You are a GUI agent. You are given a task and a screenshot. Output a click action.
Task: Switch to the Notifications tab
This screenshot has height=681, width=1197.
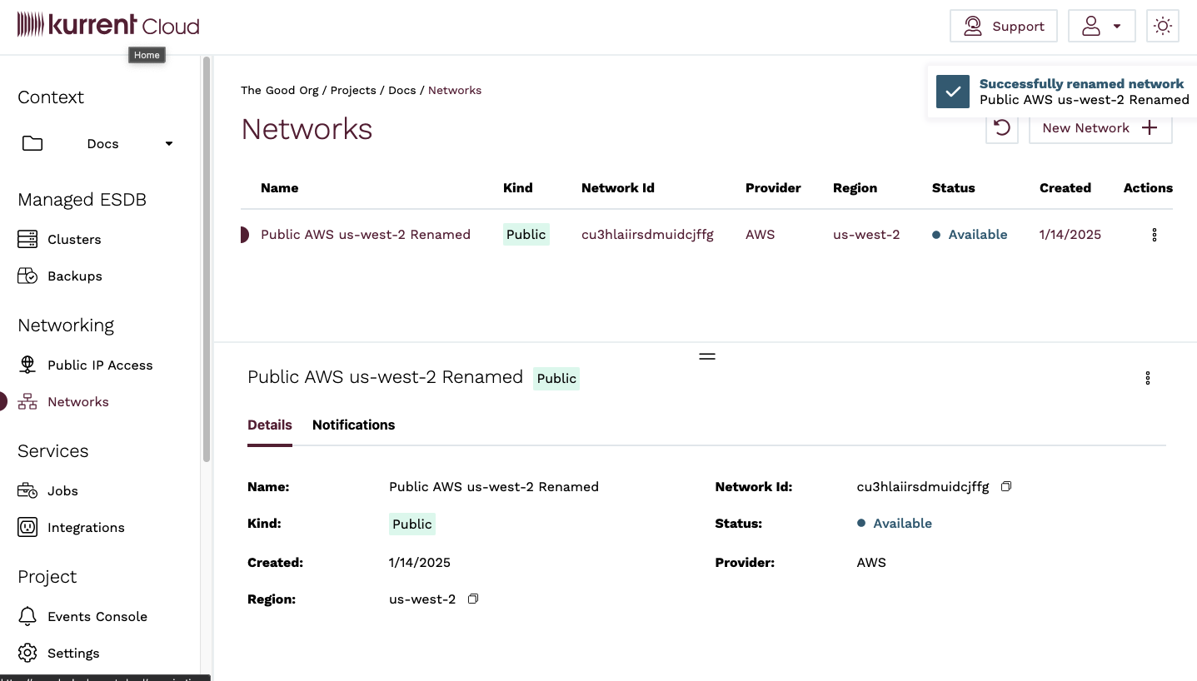353,425
